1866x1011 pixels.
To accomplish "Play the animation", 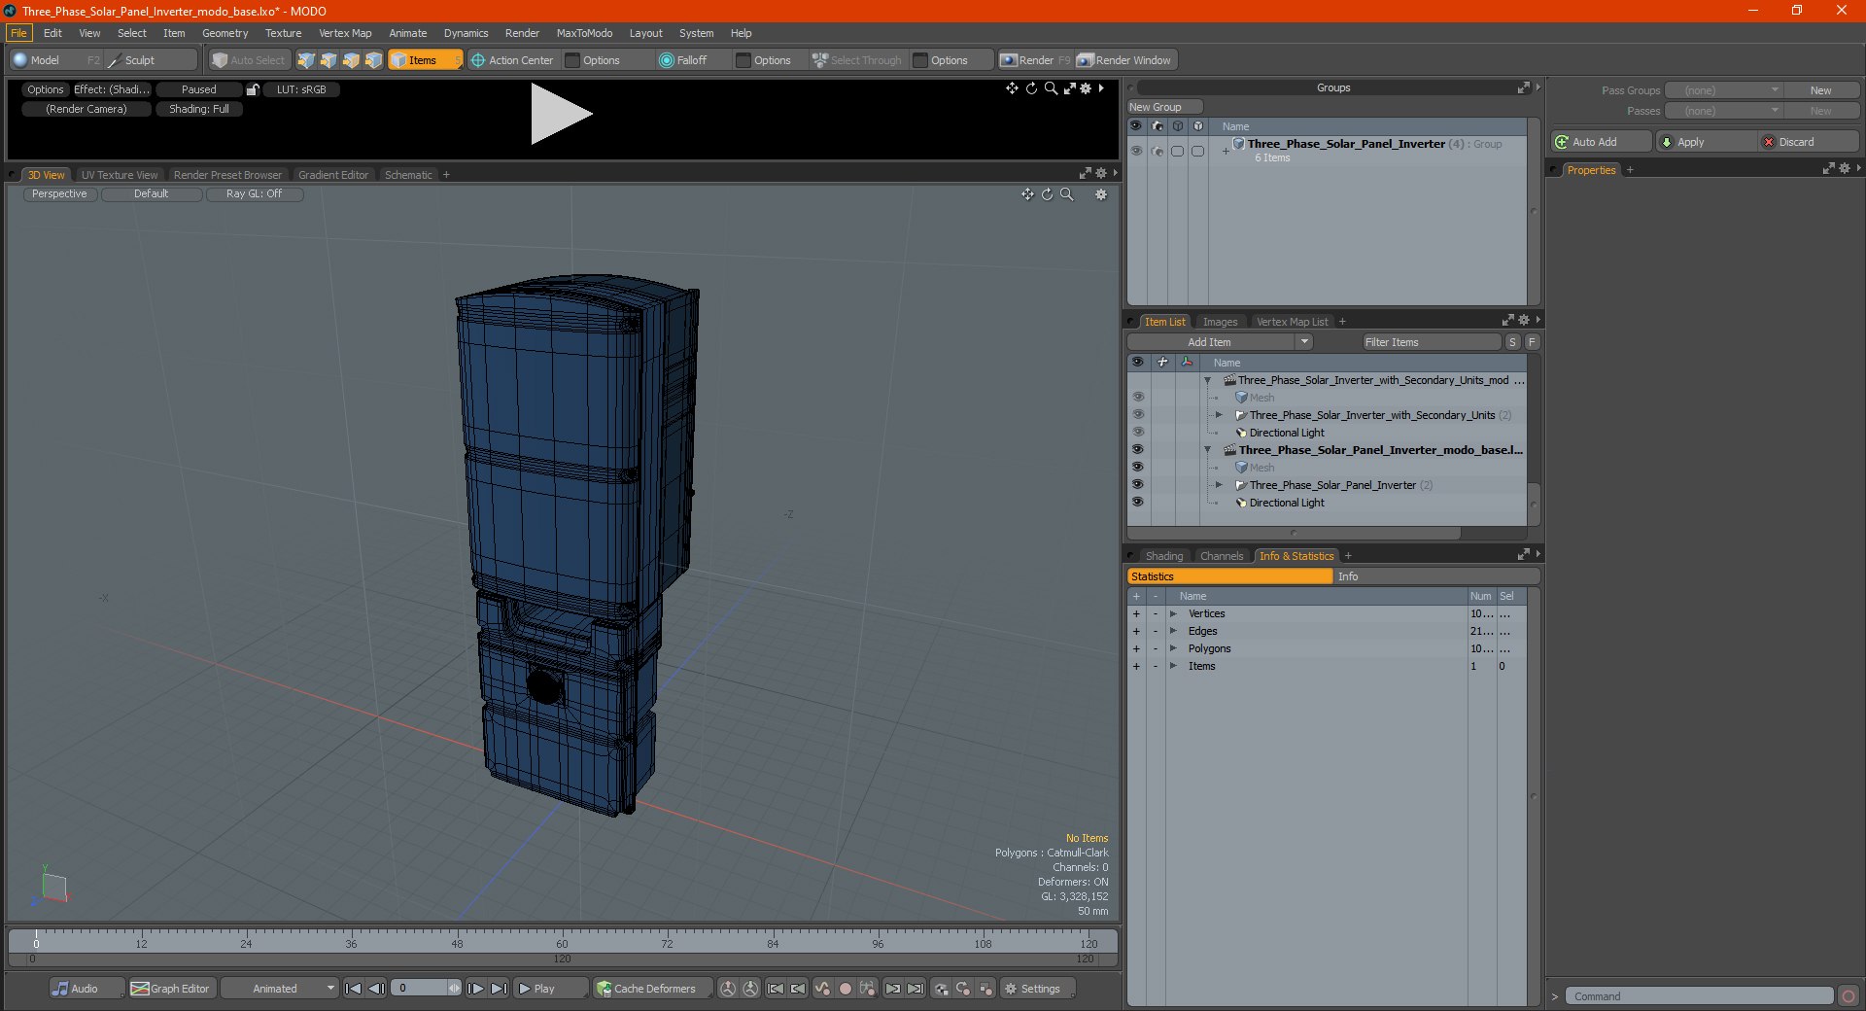I will coord(550,989).
